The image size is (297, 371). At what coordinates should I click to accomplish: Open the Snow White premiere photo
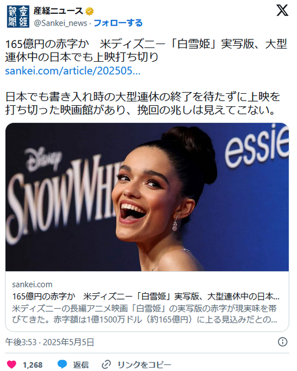pyautogui.click(x=147, y=197)
